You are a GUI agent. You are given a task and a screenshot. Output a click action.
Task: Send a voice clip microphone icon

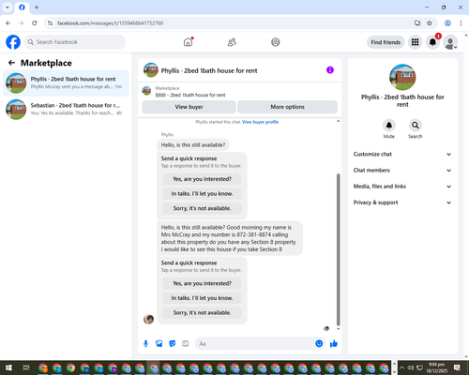(145, 344)
